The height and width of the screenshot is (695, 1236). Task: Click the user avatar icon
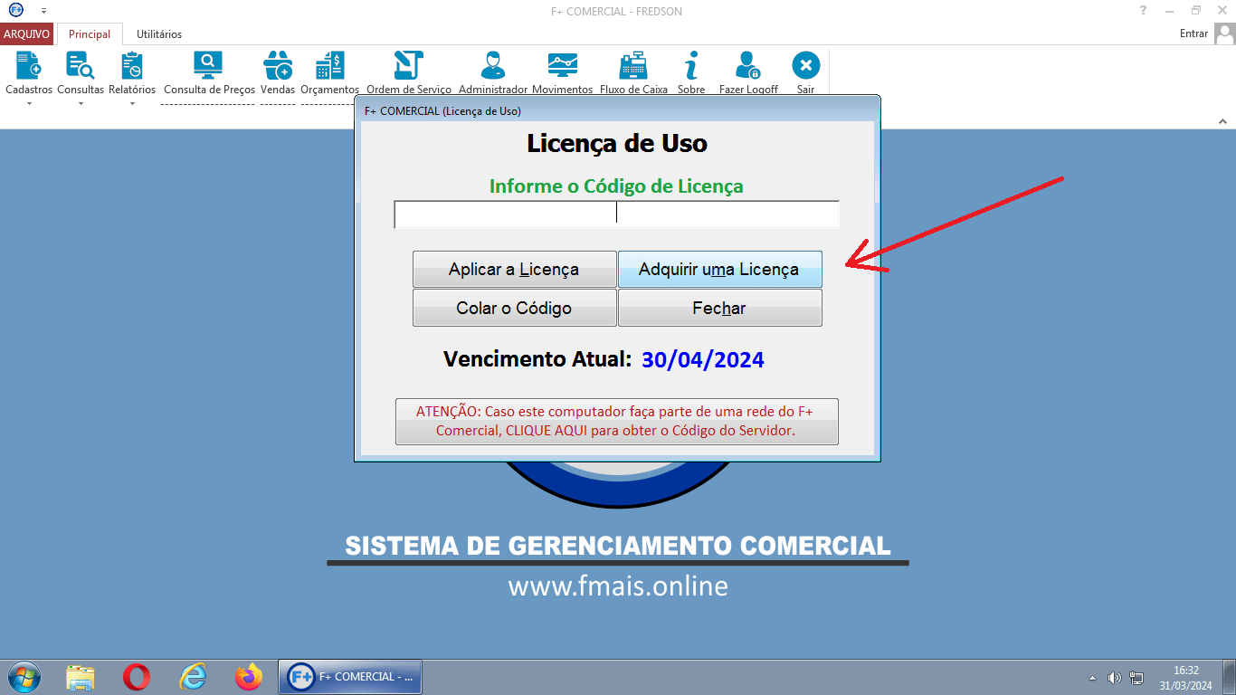click(1224, 33)
